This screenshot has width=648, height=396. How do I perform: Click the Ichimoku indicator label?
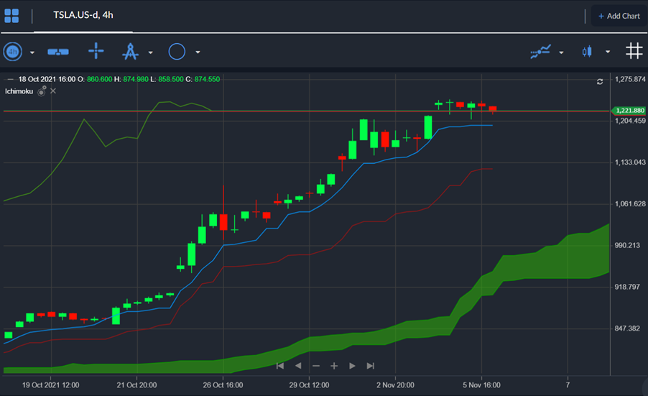coord(19,91)
